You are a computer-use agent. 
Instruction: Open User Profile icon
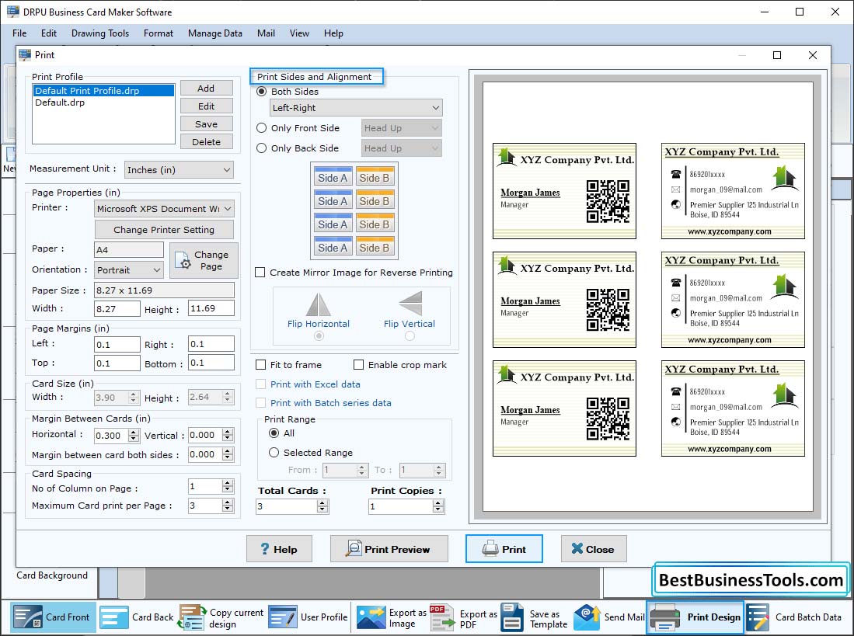pos(283,617)
